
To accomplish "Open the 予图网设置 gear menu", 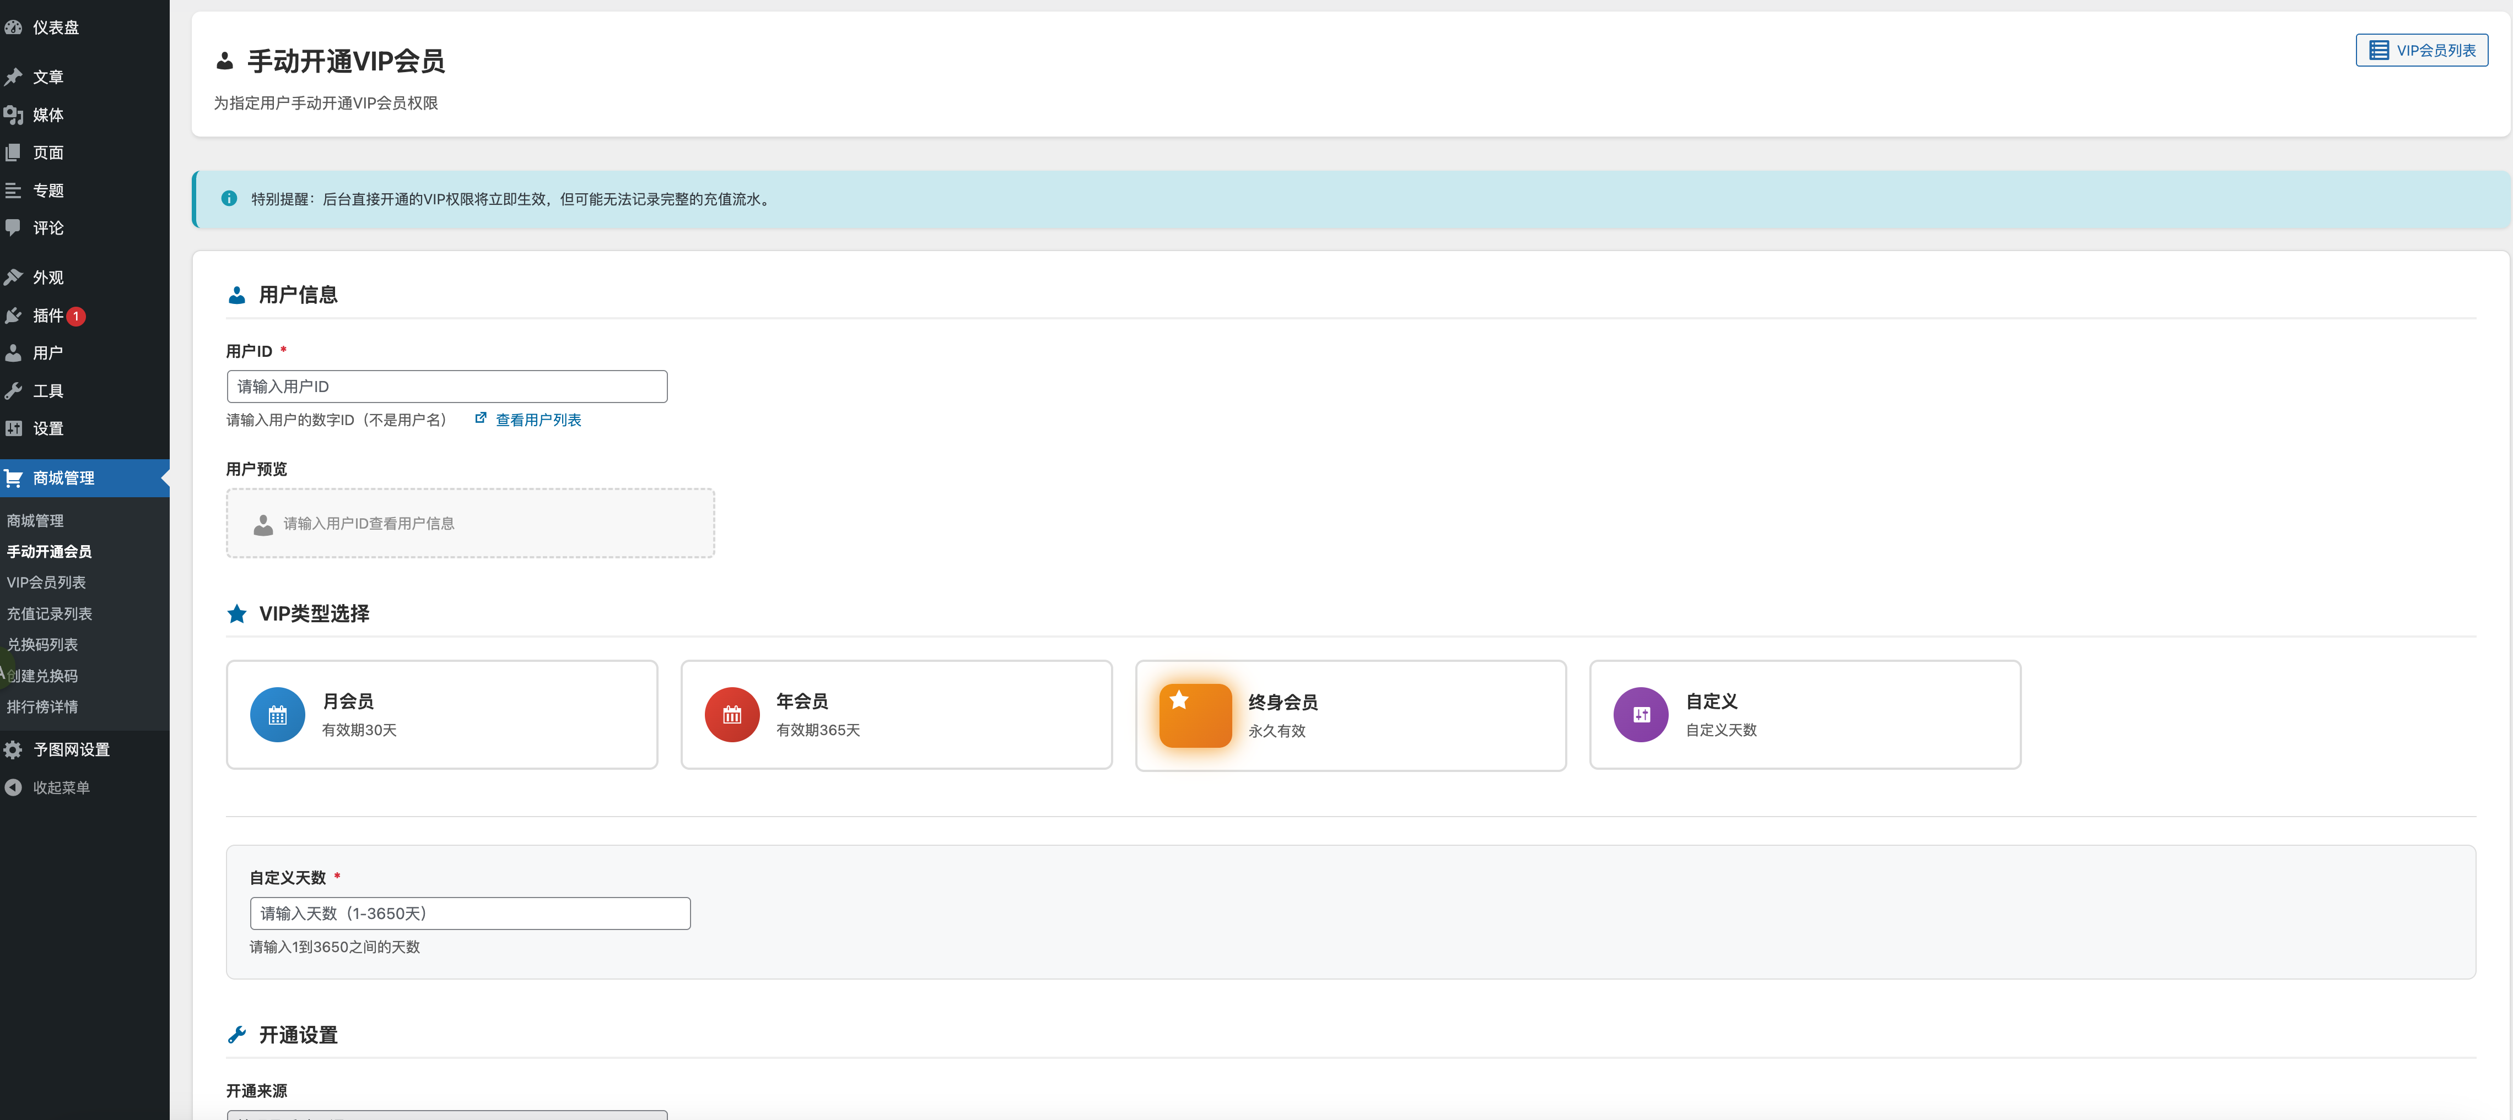I will pyautogui.click(x=70, y=749).
